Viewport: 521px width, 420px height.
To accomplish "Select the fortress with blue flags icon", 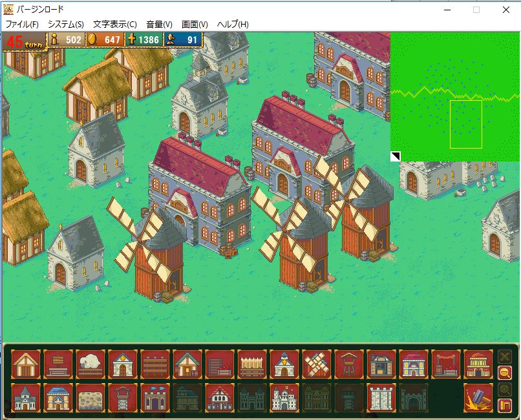I will (155, 398).
